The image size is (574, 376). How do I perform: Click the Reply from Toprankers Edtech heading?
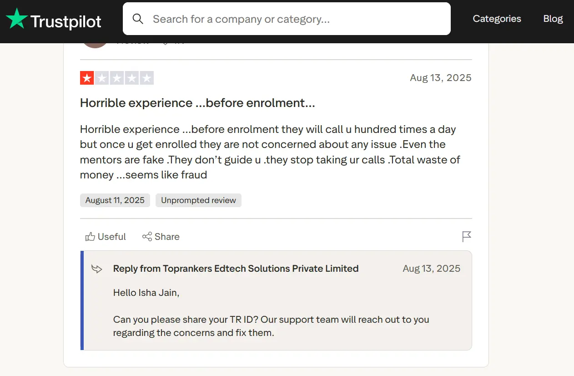coord(235,269)
